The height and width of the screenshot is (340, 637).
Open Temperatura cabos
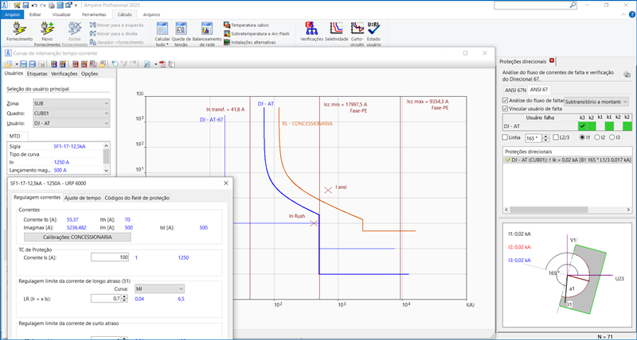246,25
